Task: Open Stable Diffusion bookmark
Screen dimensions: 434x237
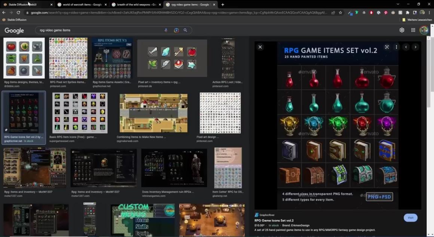Action: pos(14,20)
